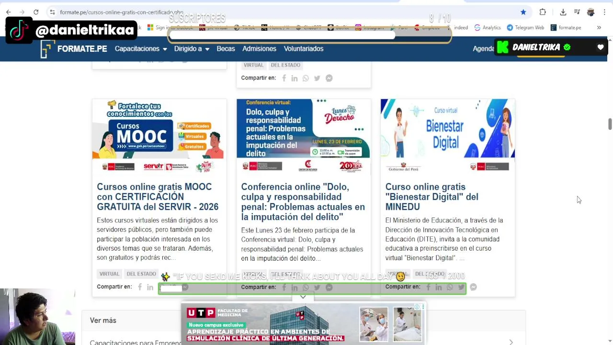The image size is (613, 345).
Task: Click the UTP ad info icon
Action: [x=417, y=307]
